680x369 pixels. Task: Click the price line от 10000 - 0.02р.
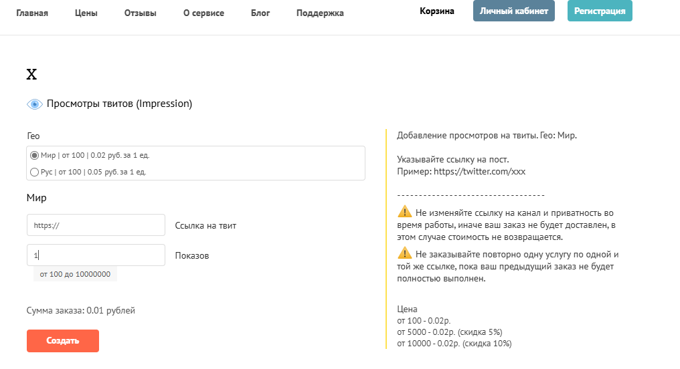click(454, 344)
